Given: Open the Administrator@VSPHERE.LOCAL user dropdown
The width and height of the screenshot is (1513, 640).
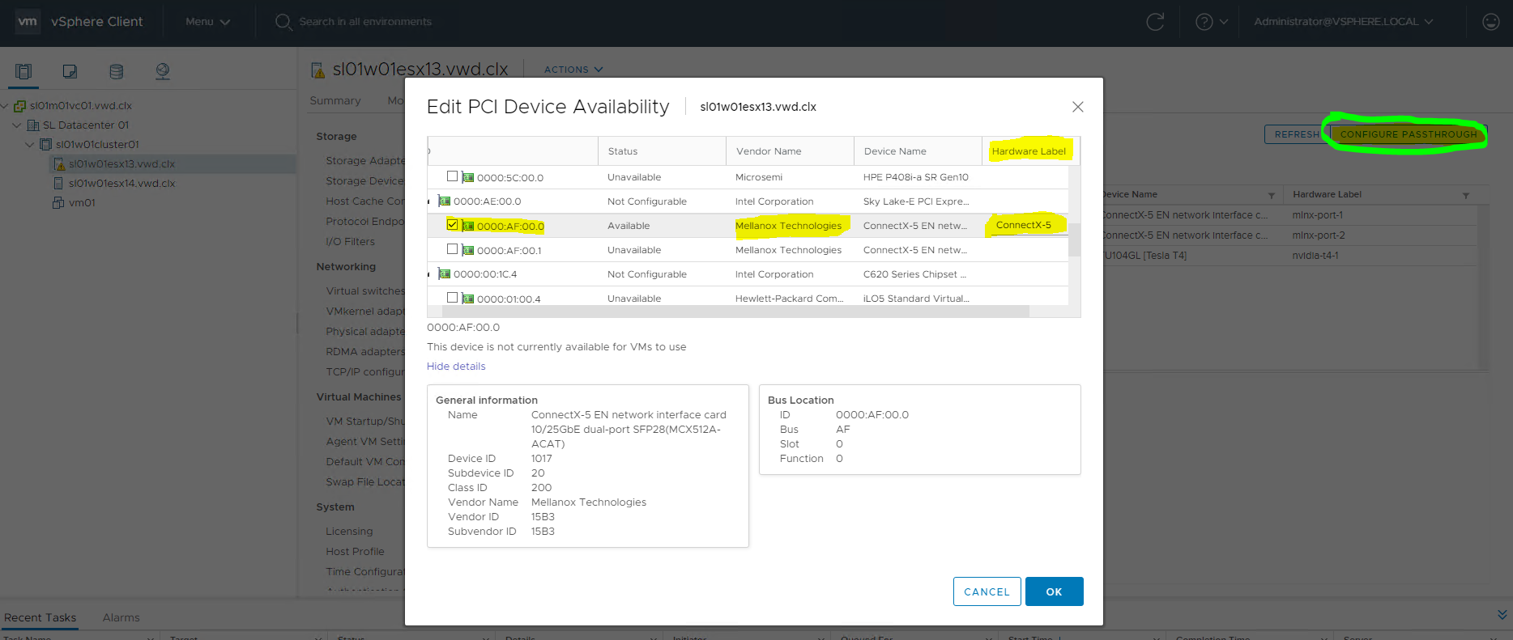Looking at the screenshot, I should [1344, 22].
